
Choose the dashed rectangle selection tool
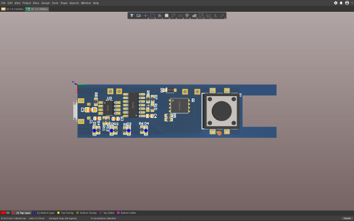coord(153,15)
